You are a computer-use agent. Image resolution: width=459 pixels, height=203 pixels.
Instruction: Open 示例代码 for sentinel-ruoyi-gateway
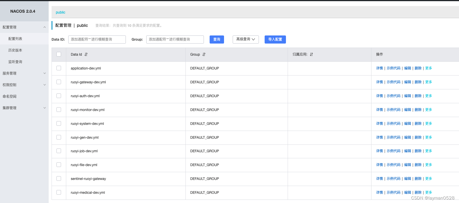coord(394,179)
